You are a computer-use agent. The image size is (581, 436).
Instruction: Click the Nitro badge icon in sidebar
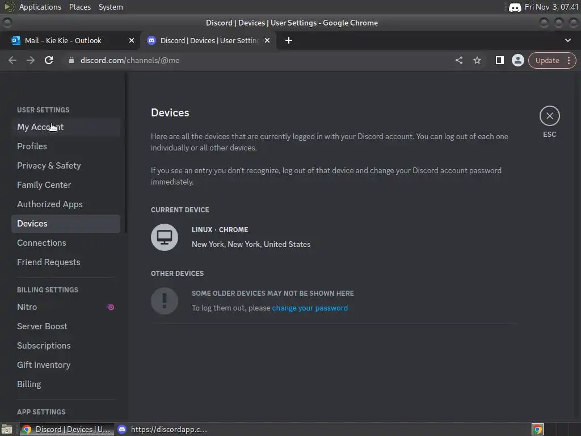coord(111,307)
